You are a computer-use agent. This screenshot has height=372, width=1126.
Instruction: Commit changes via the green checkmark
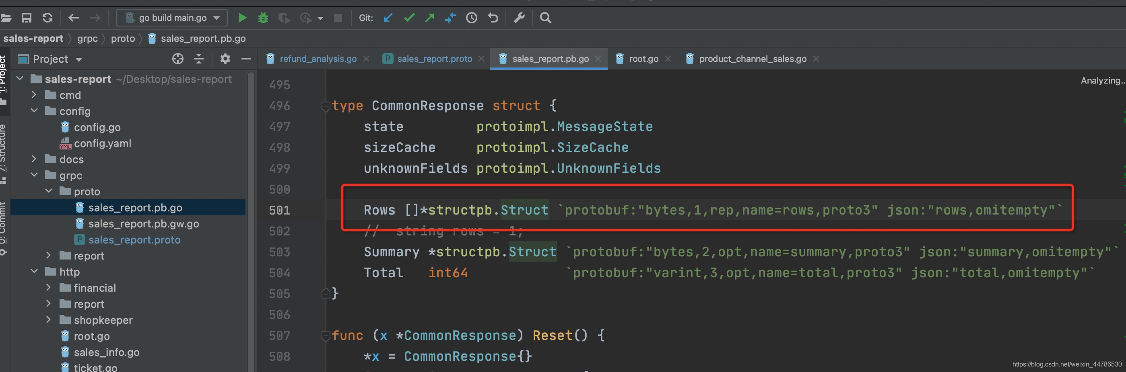[x=409, y=18]
